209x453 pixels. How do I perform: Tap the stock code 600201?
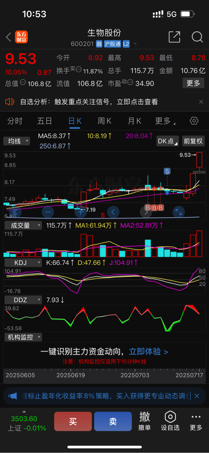(x=82, y=44)
